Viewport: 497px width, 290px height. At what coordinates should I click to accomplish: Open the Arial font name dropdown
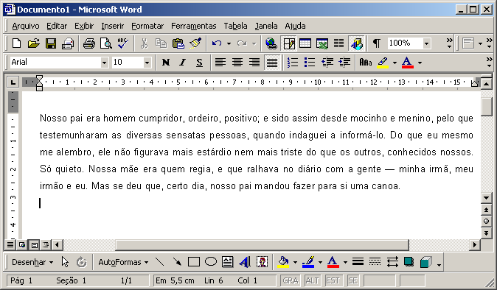tap(104, 63)
